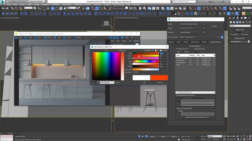Restrict to X axis constraint
The image size is (252, 141).
pos(220,14)
